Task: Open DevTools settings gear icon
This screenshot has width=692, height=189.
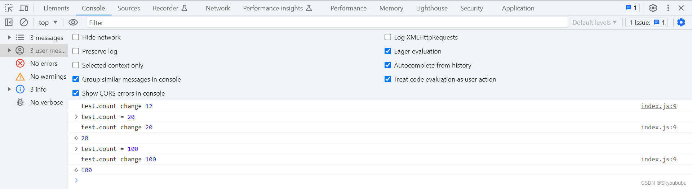Action: click(653, 8)
